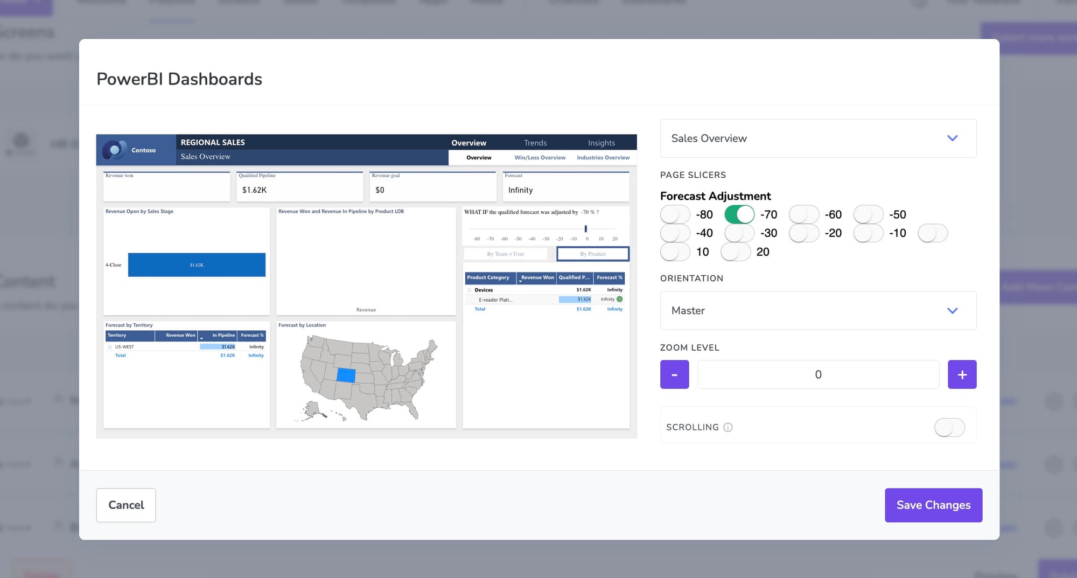The height and width of the screenshot is (578, 1077).
Task: Click the Forecast Infinity card
Action: [x=566, y=187]
